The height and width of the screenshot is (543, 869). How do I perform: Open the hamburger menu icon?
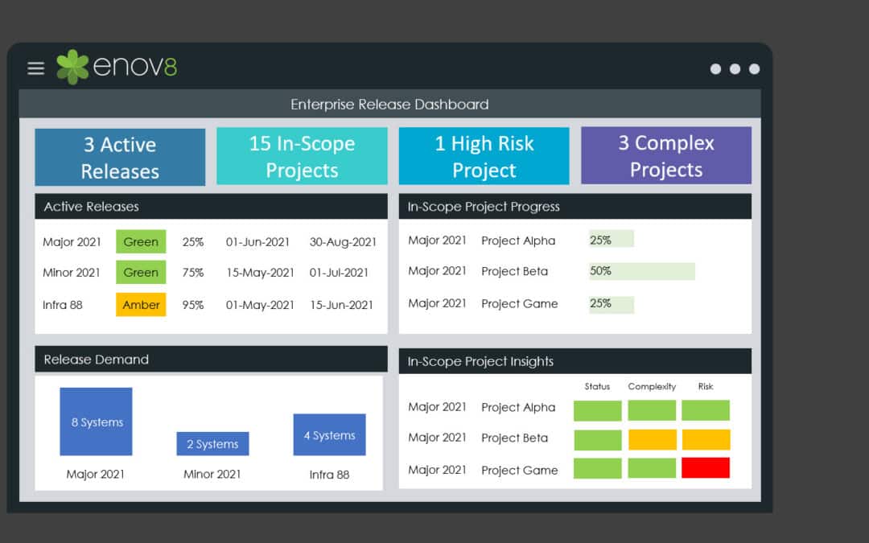[36, 68]
